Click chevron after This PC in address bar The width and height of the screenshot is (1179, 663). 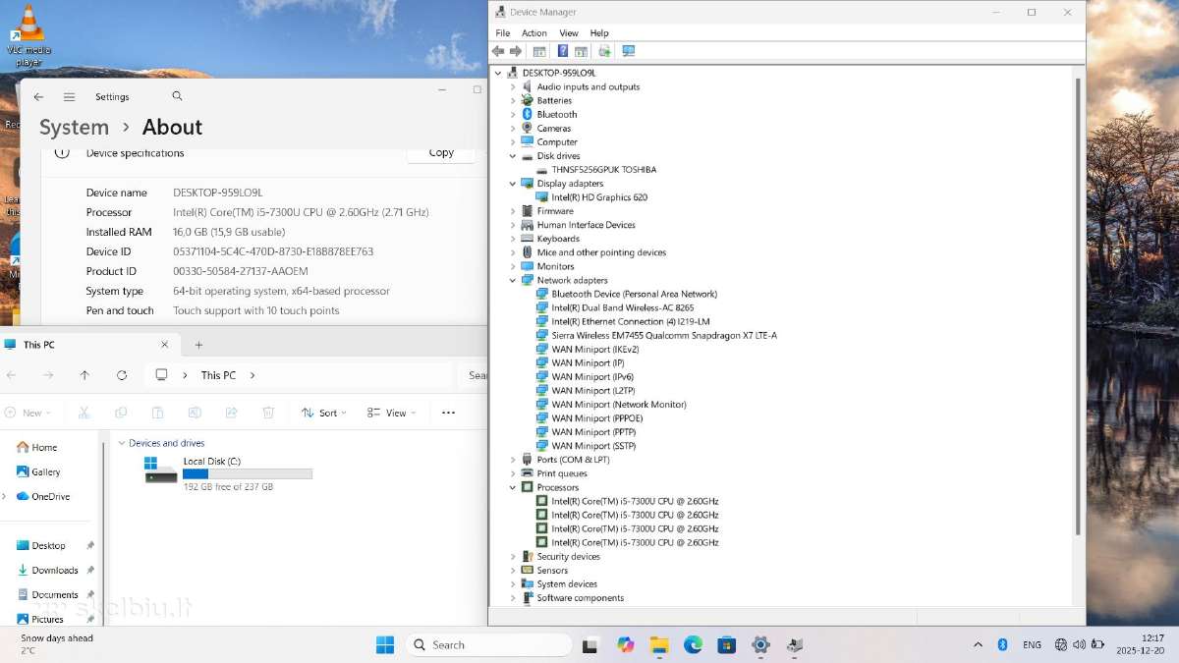tap(253, 375)
